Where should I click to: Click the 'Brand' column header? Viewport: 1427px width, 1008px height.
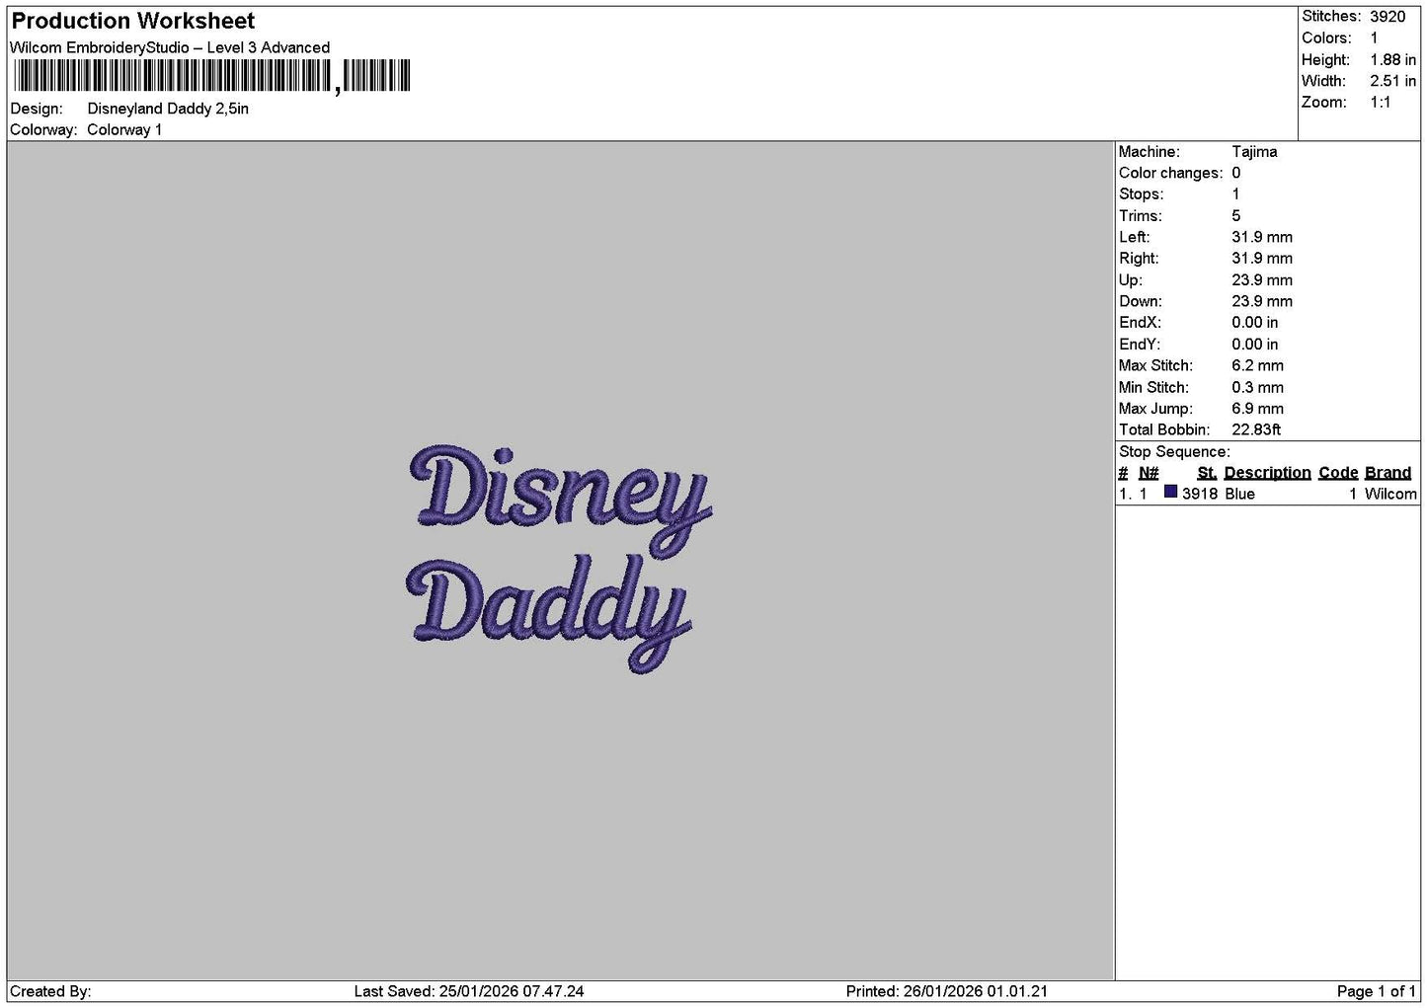pos(1387,473)
